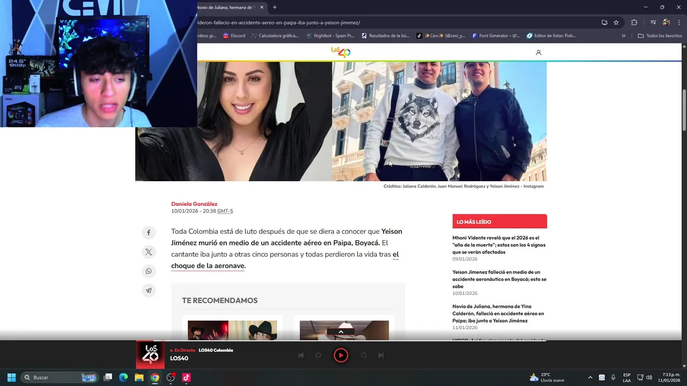Open the Chrome extensions puzzle icon
Image resolution: width=687 pixels, height=386 pixels.
(x=634, y=23)
